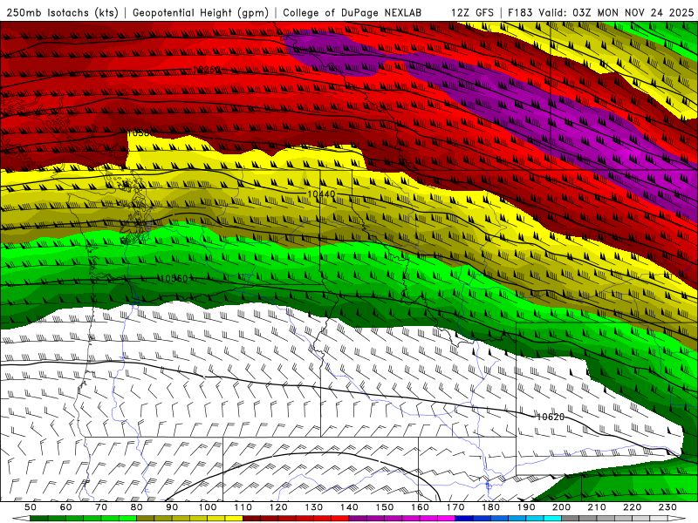Select the darkest green colorbar swatch
This screenshot has width=698, height=523.
(39, 519)
